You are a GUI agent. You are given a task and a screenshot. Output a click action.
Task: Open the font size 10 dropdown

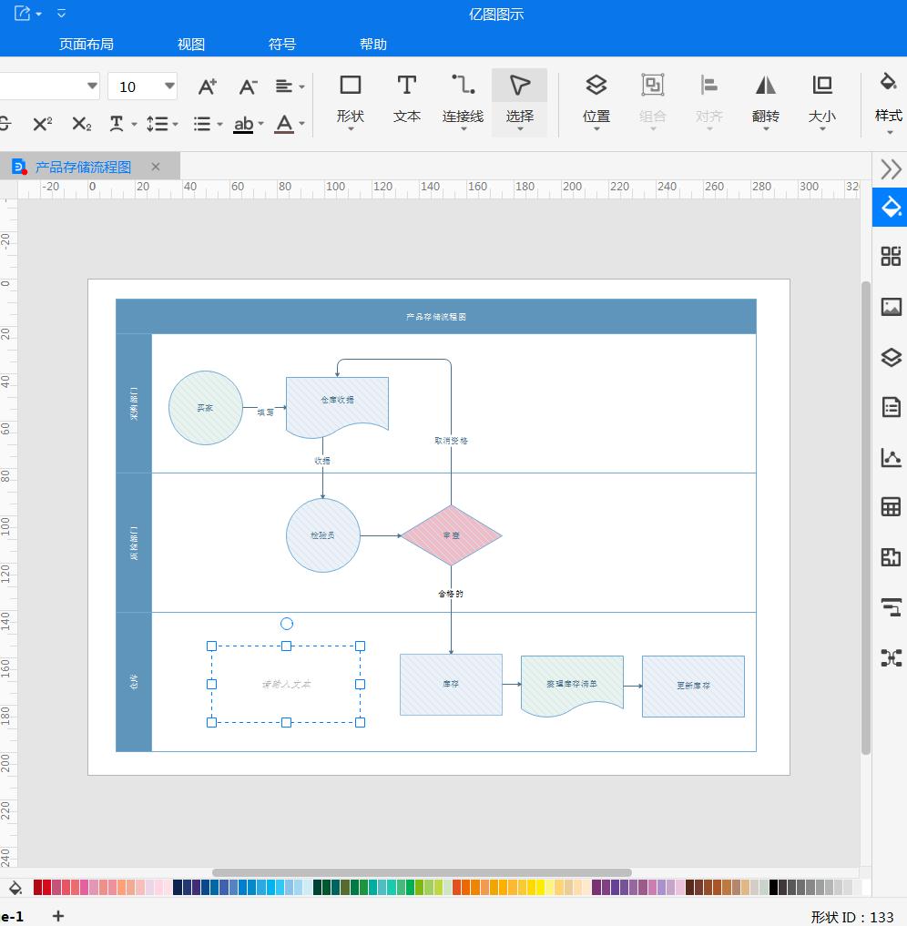[x=169, y=86]
